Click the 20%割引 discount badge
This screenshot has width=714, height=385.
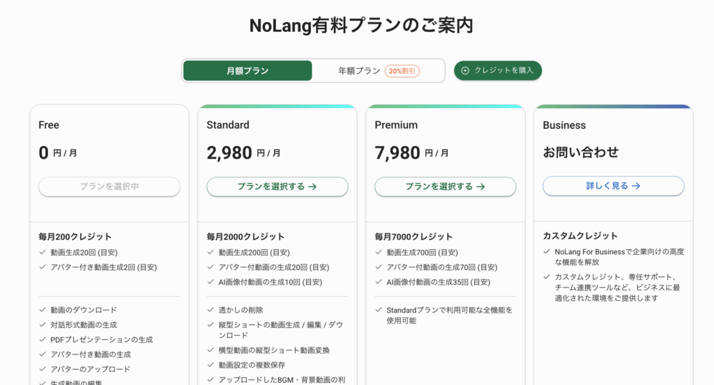[x=402, y=71]
